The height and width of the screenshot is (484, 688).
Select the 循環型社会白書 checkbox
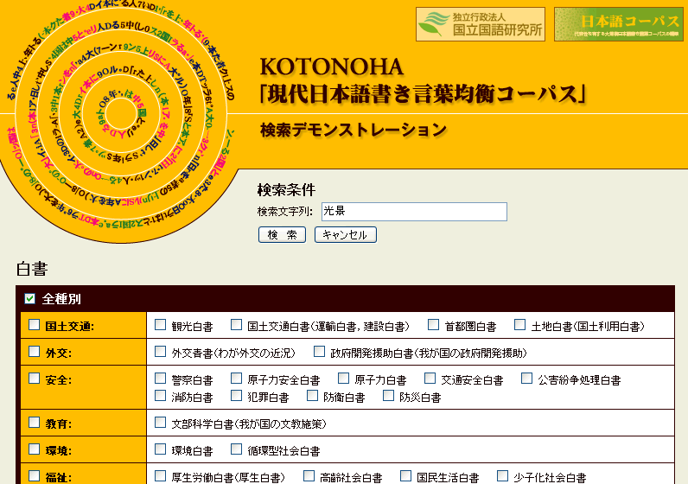coord(237,449)
